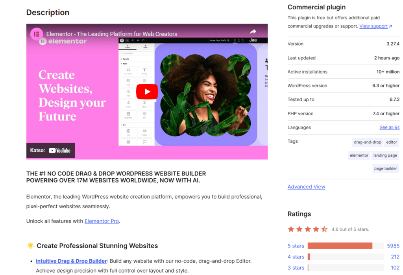Open Intuitive Drag & Drop Builder link
The height and width of the screenshot is (275, 403).
pos(71,261)
